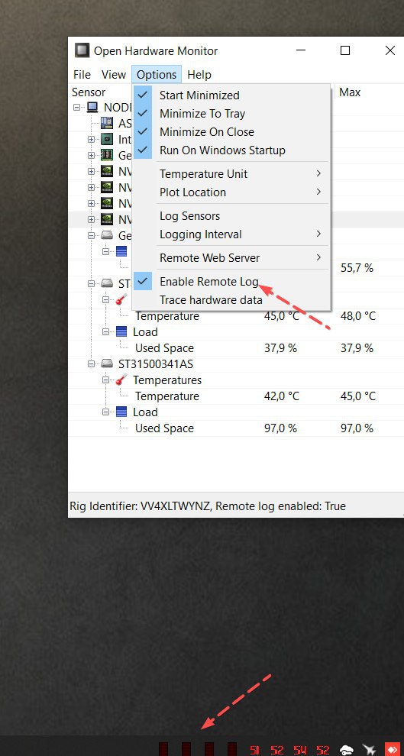Click the 48,0 °C Max value
This screenshot has height=756, width=404.
tap(357, 316)
